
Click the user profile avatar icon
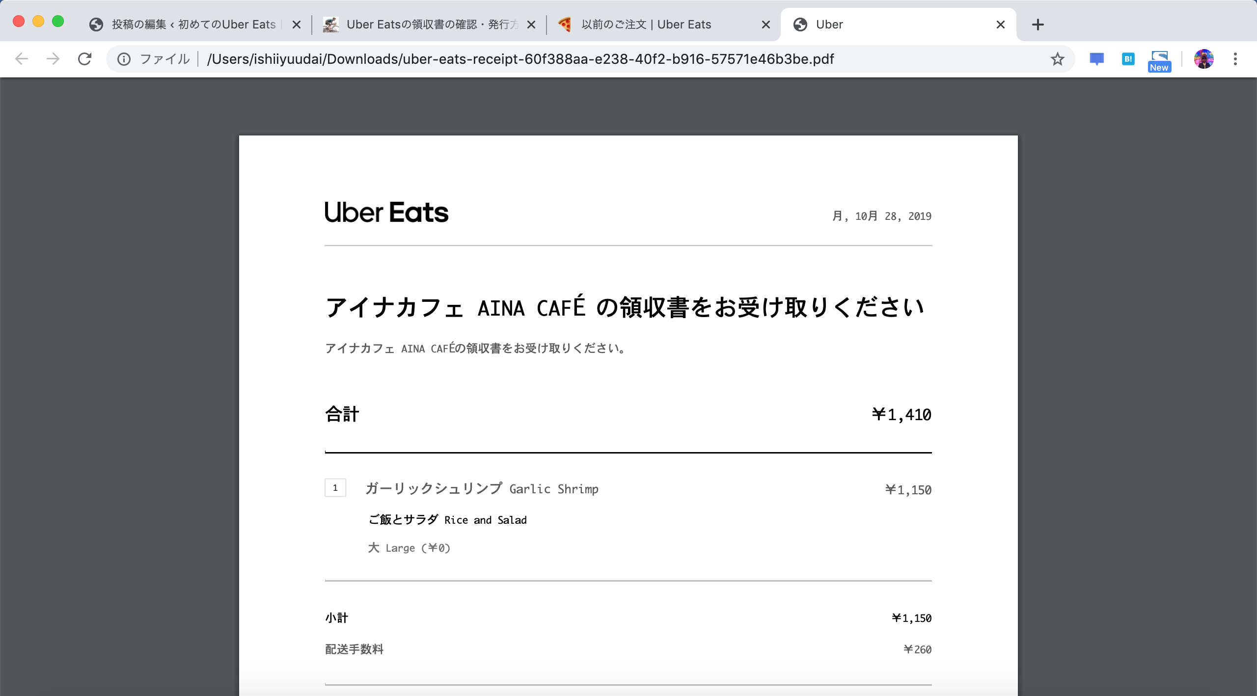click(x=1203, y=59)
